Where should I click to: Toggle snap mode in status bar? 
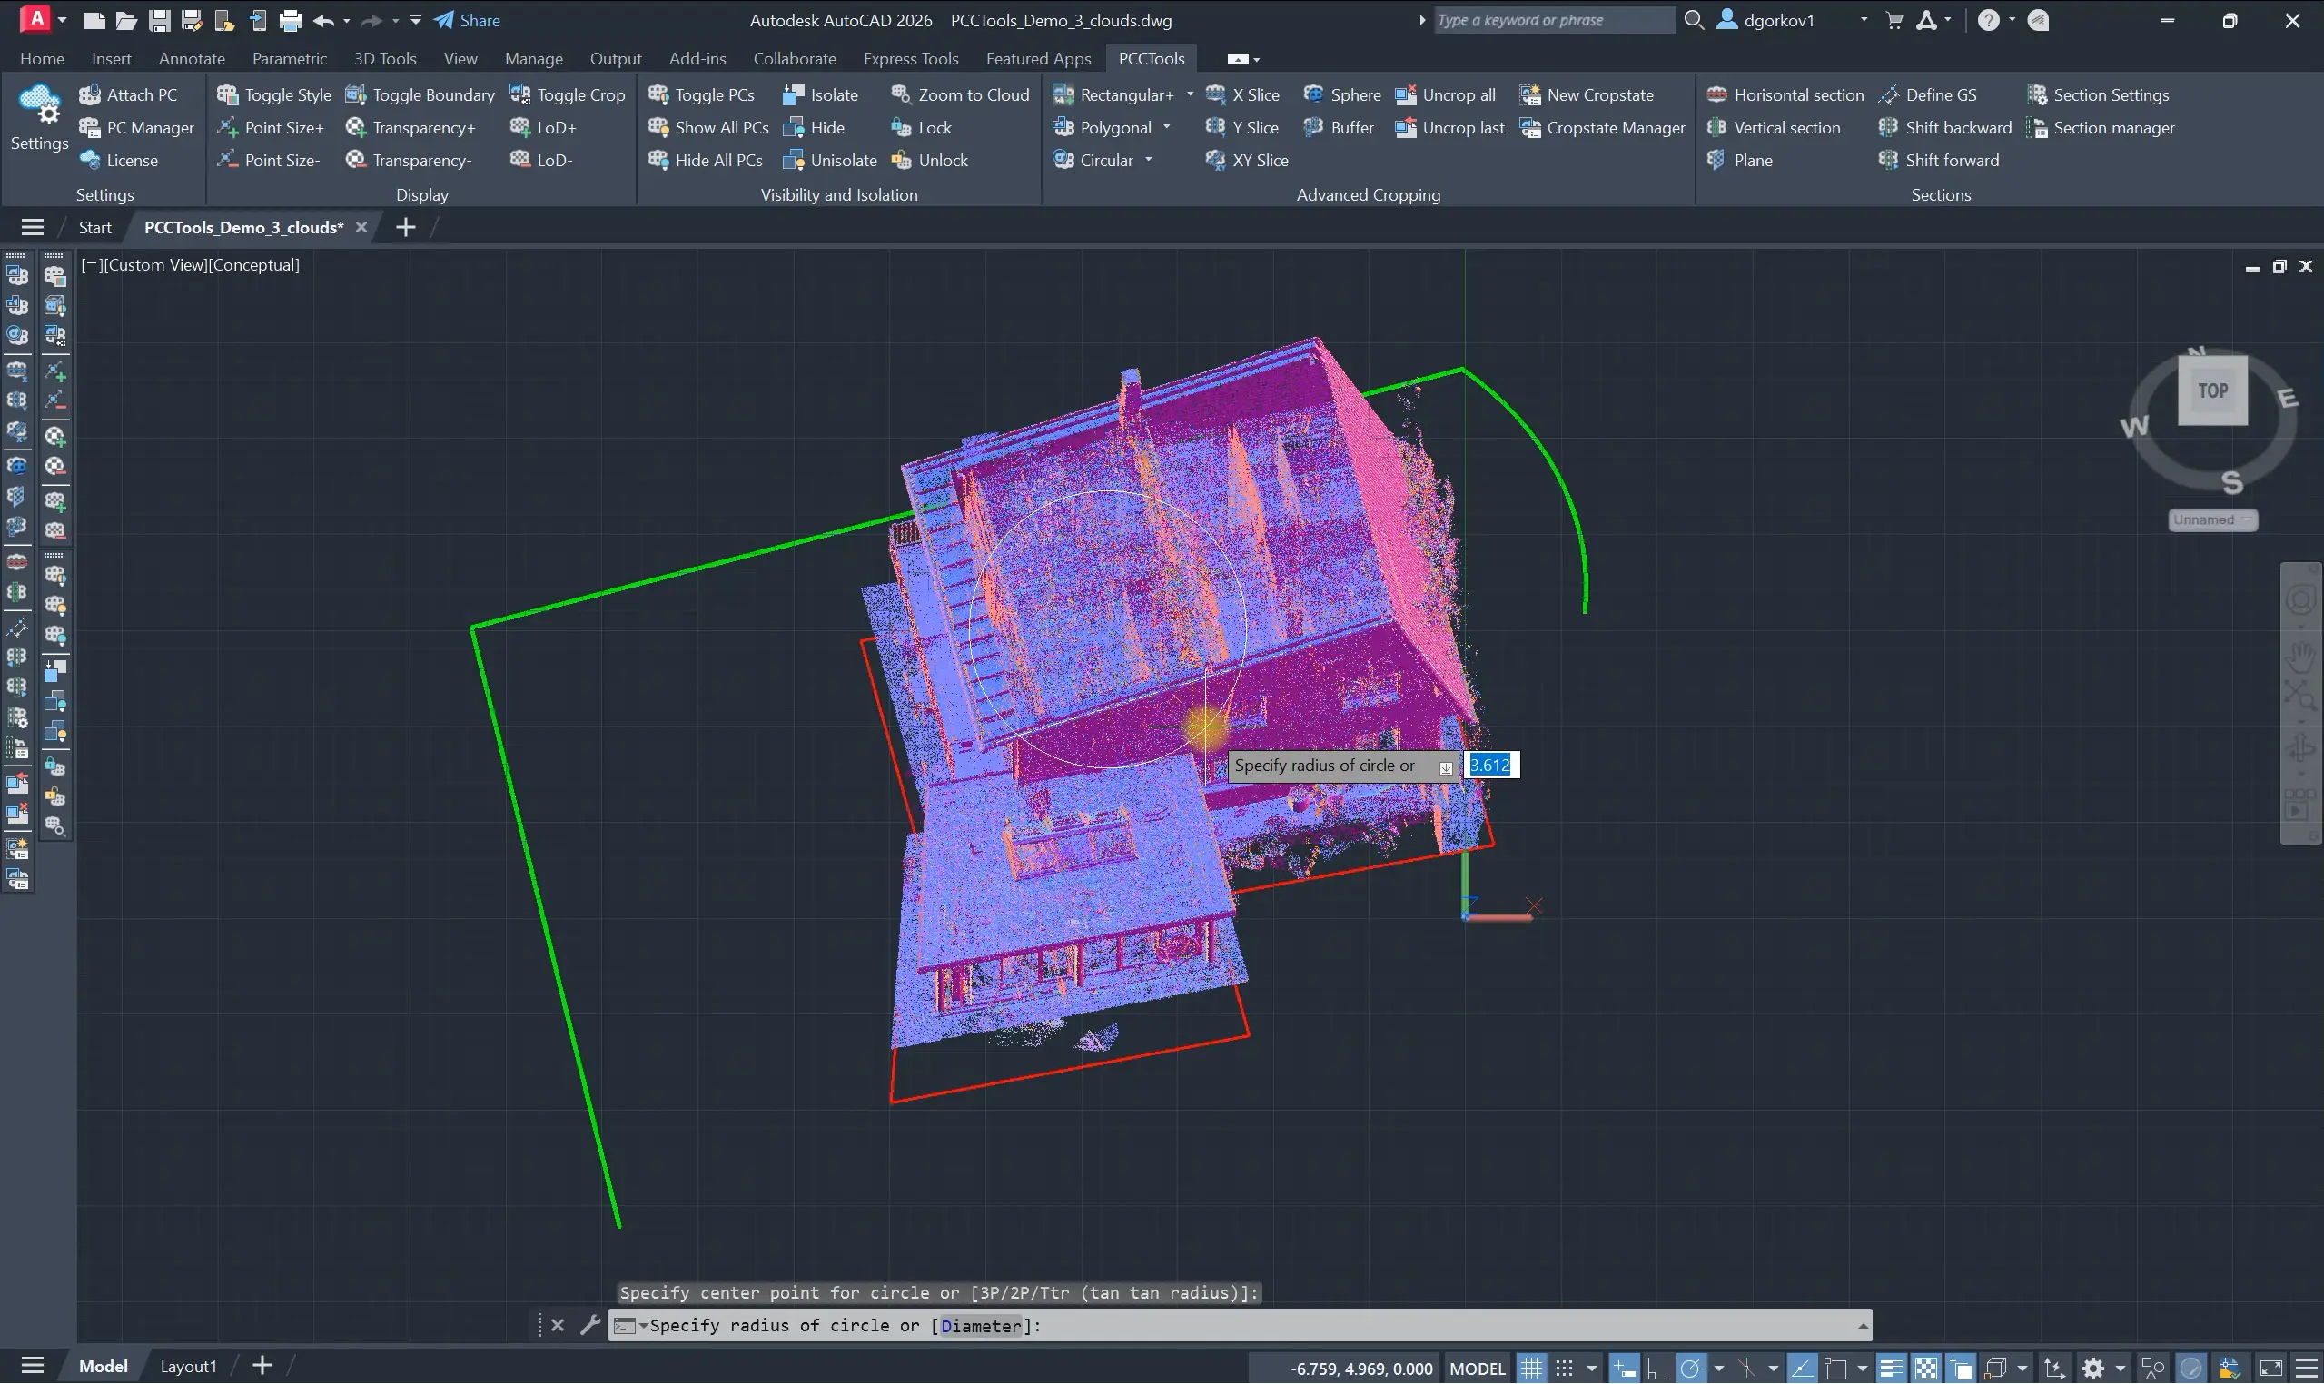[x=1565, y=1369]
